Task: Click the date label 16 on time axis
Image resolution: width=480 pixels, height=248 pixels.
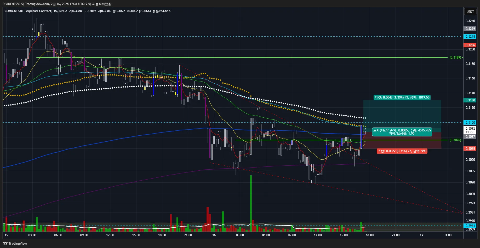Action: click(214, 235)
